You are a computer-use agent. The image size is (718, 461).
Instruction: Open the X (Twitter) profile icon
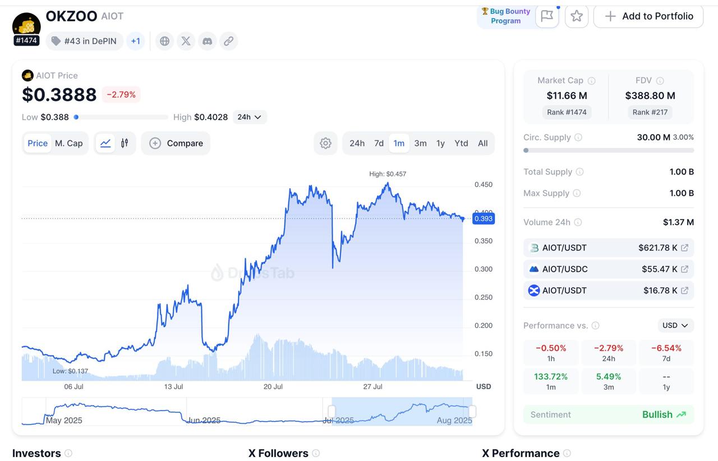186,41
